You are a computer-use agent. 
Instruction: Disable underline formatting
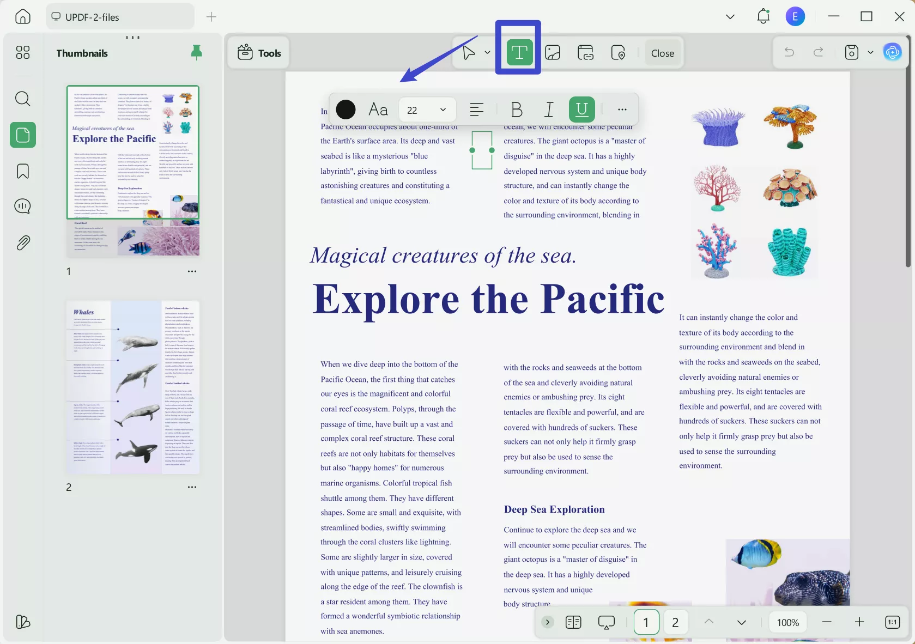(581, 110)
